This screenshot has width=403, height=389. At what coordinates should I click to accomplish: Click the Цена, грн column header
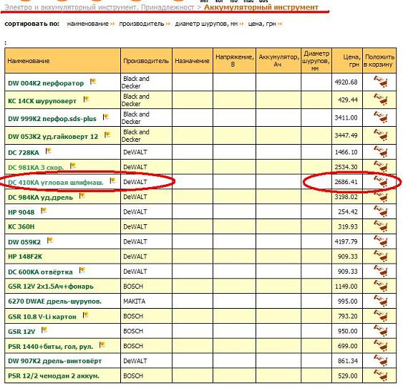(x=347, y=60)
